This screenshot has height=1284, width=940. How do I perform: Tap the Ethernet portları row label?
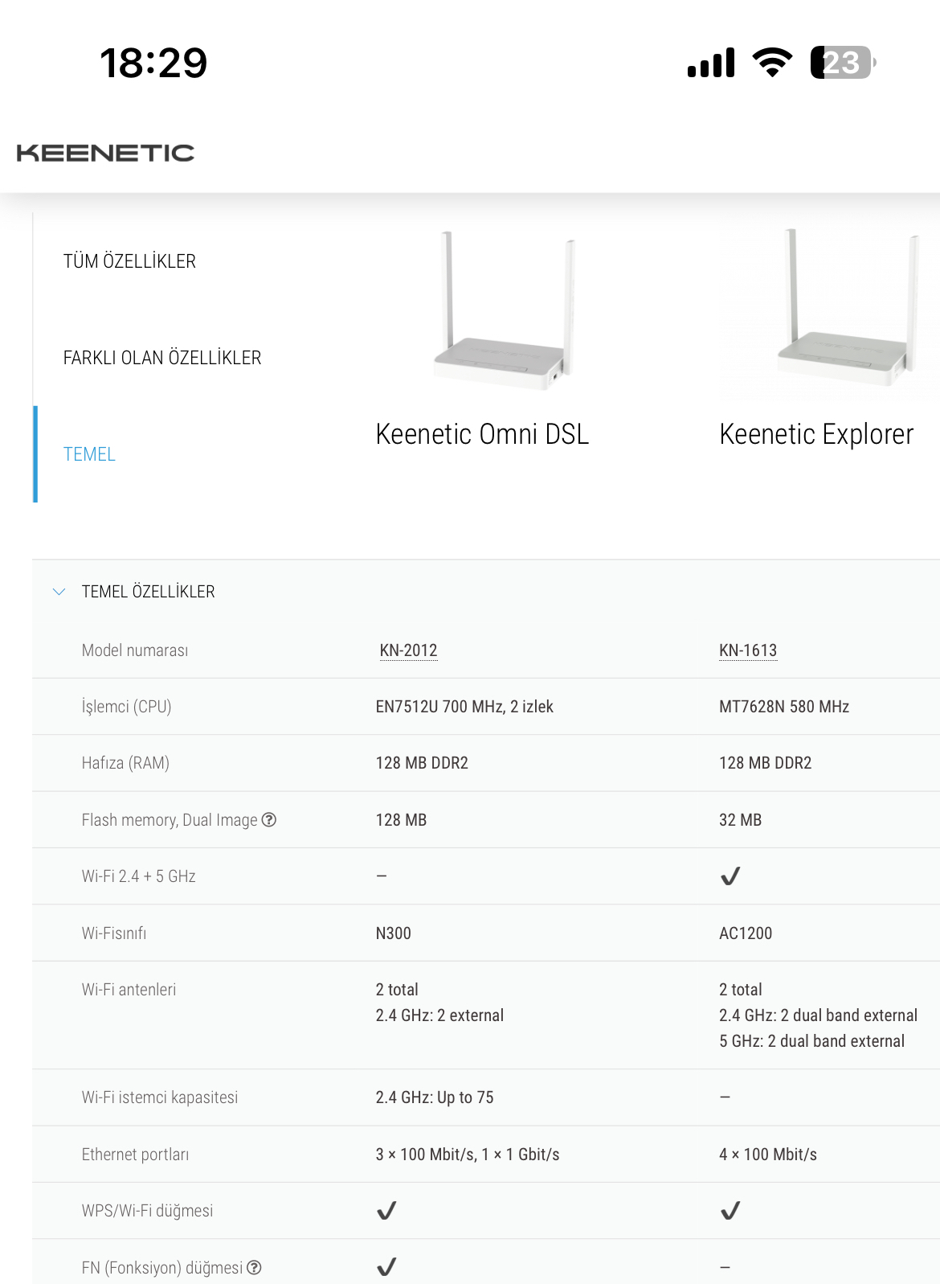tap(135, 1155)
